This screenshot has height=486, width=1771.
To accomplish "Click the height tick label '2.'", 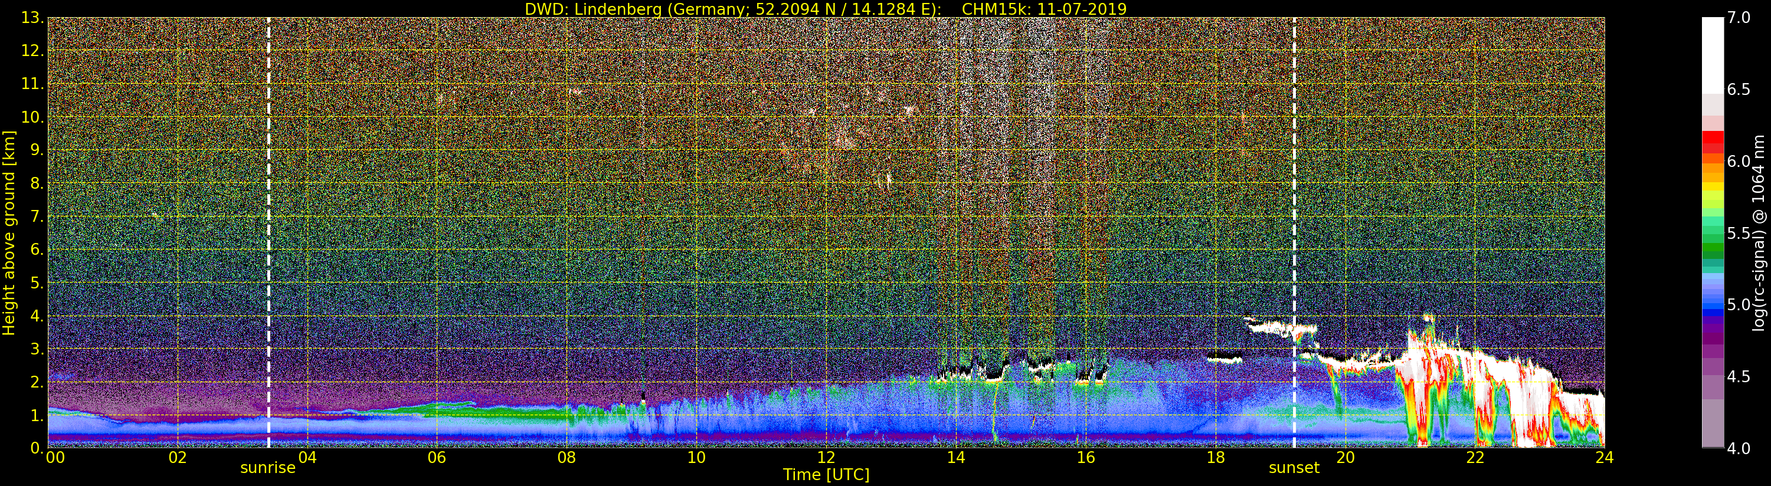I will point(37,382).
